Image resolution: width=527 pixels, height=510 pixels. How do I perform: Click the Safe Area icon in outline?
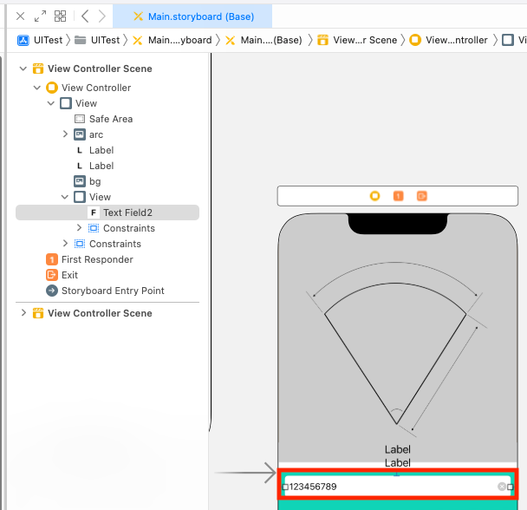pos(80,119)
